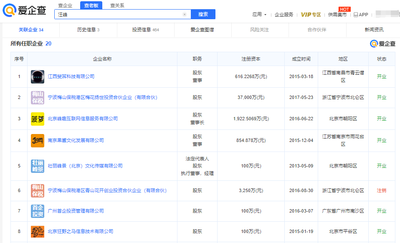The width and height of the screenshot is (400, 243).
Task: Expand the 应用 dropdown menu
Action: 259,15
